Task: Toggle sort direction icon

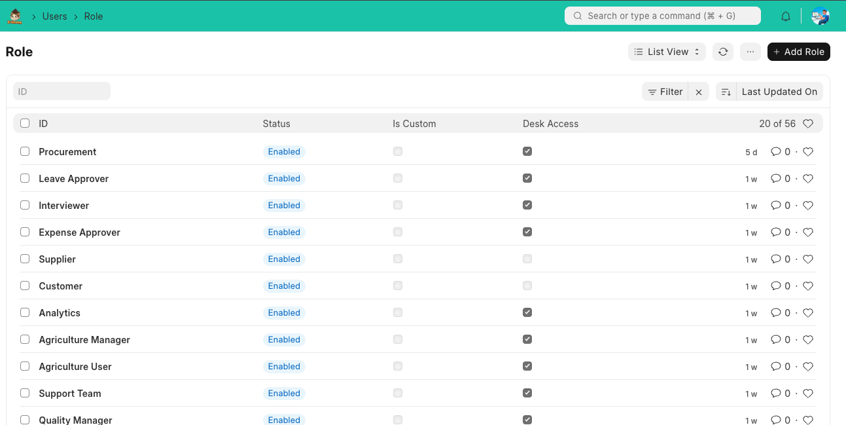Action: click(x=726, y=92)
